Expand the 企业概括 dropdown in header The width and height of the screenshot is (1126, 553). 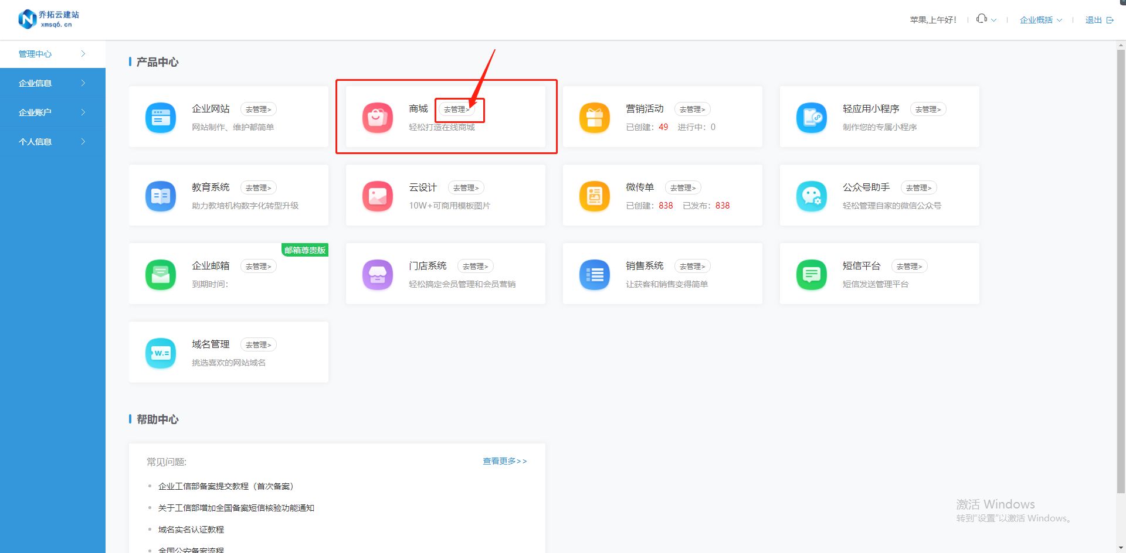point(1040,20)
